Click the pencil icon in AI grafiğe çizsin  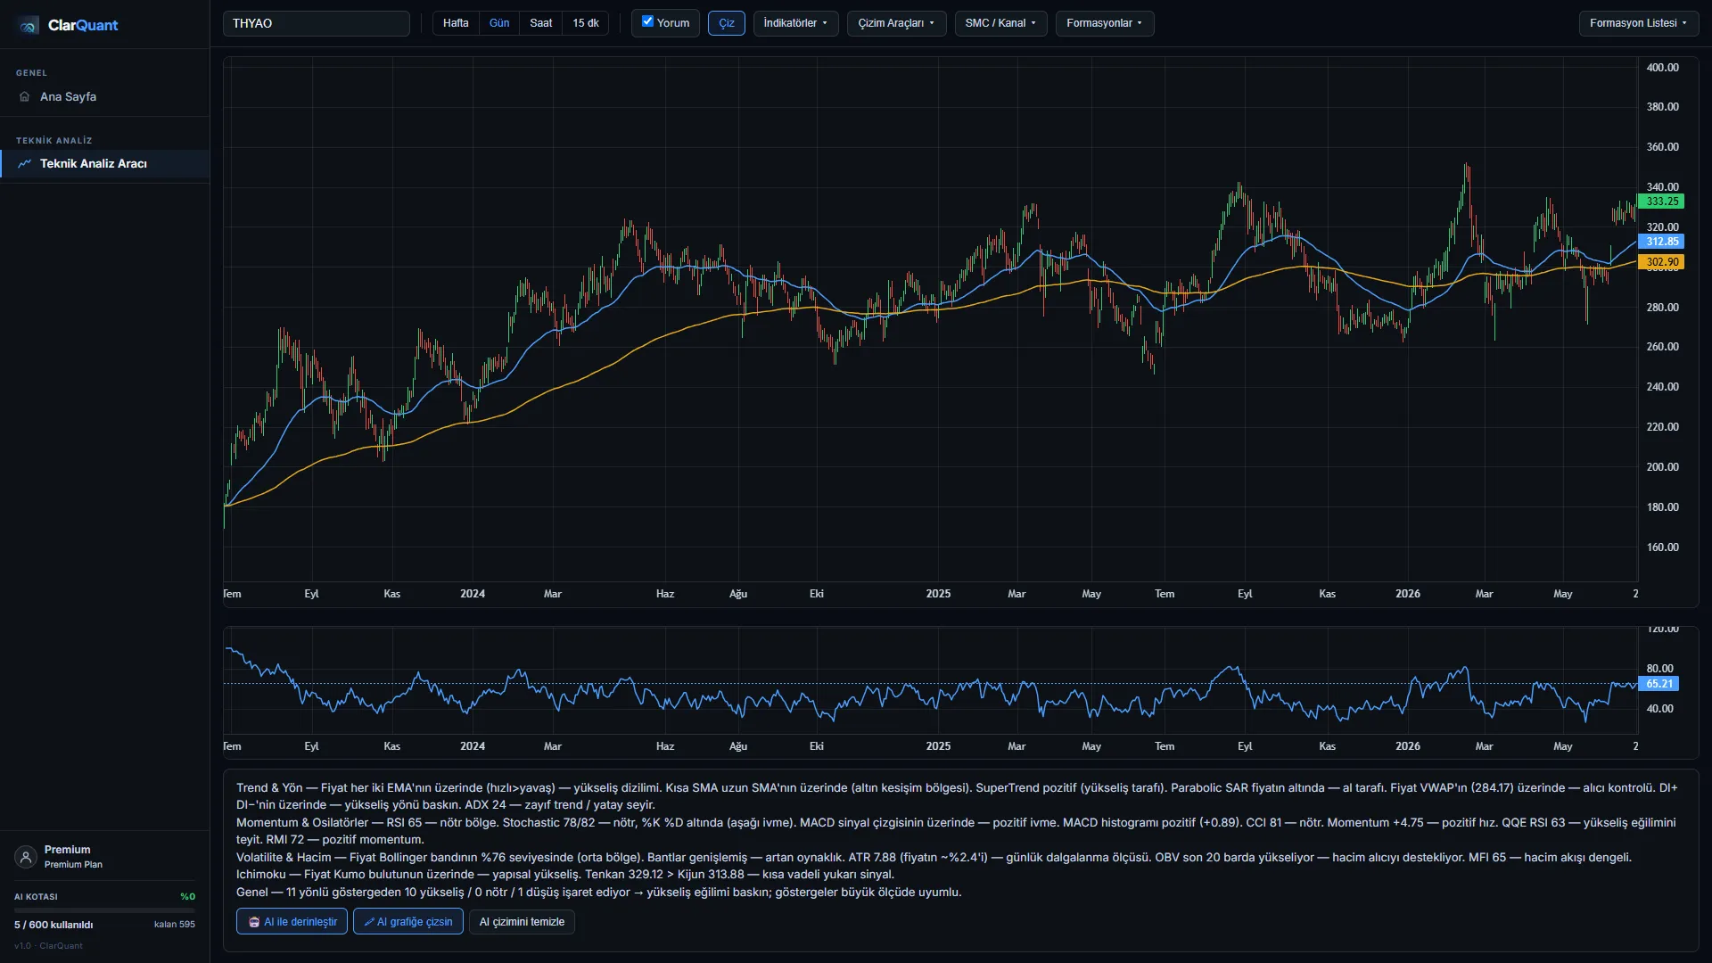369,922
